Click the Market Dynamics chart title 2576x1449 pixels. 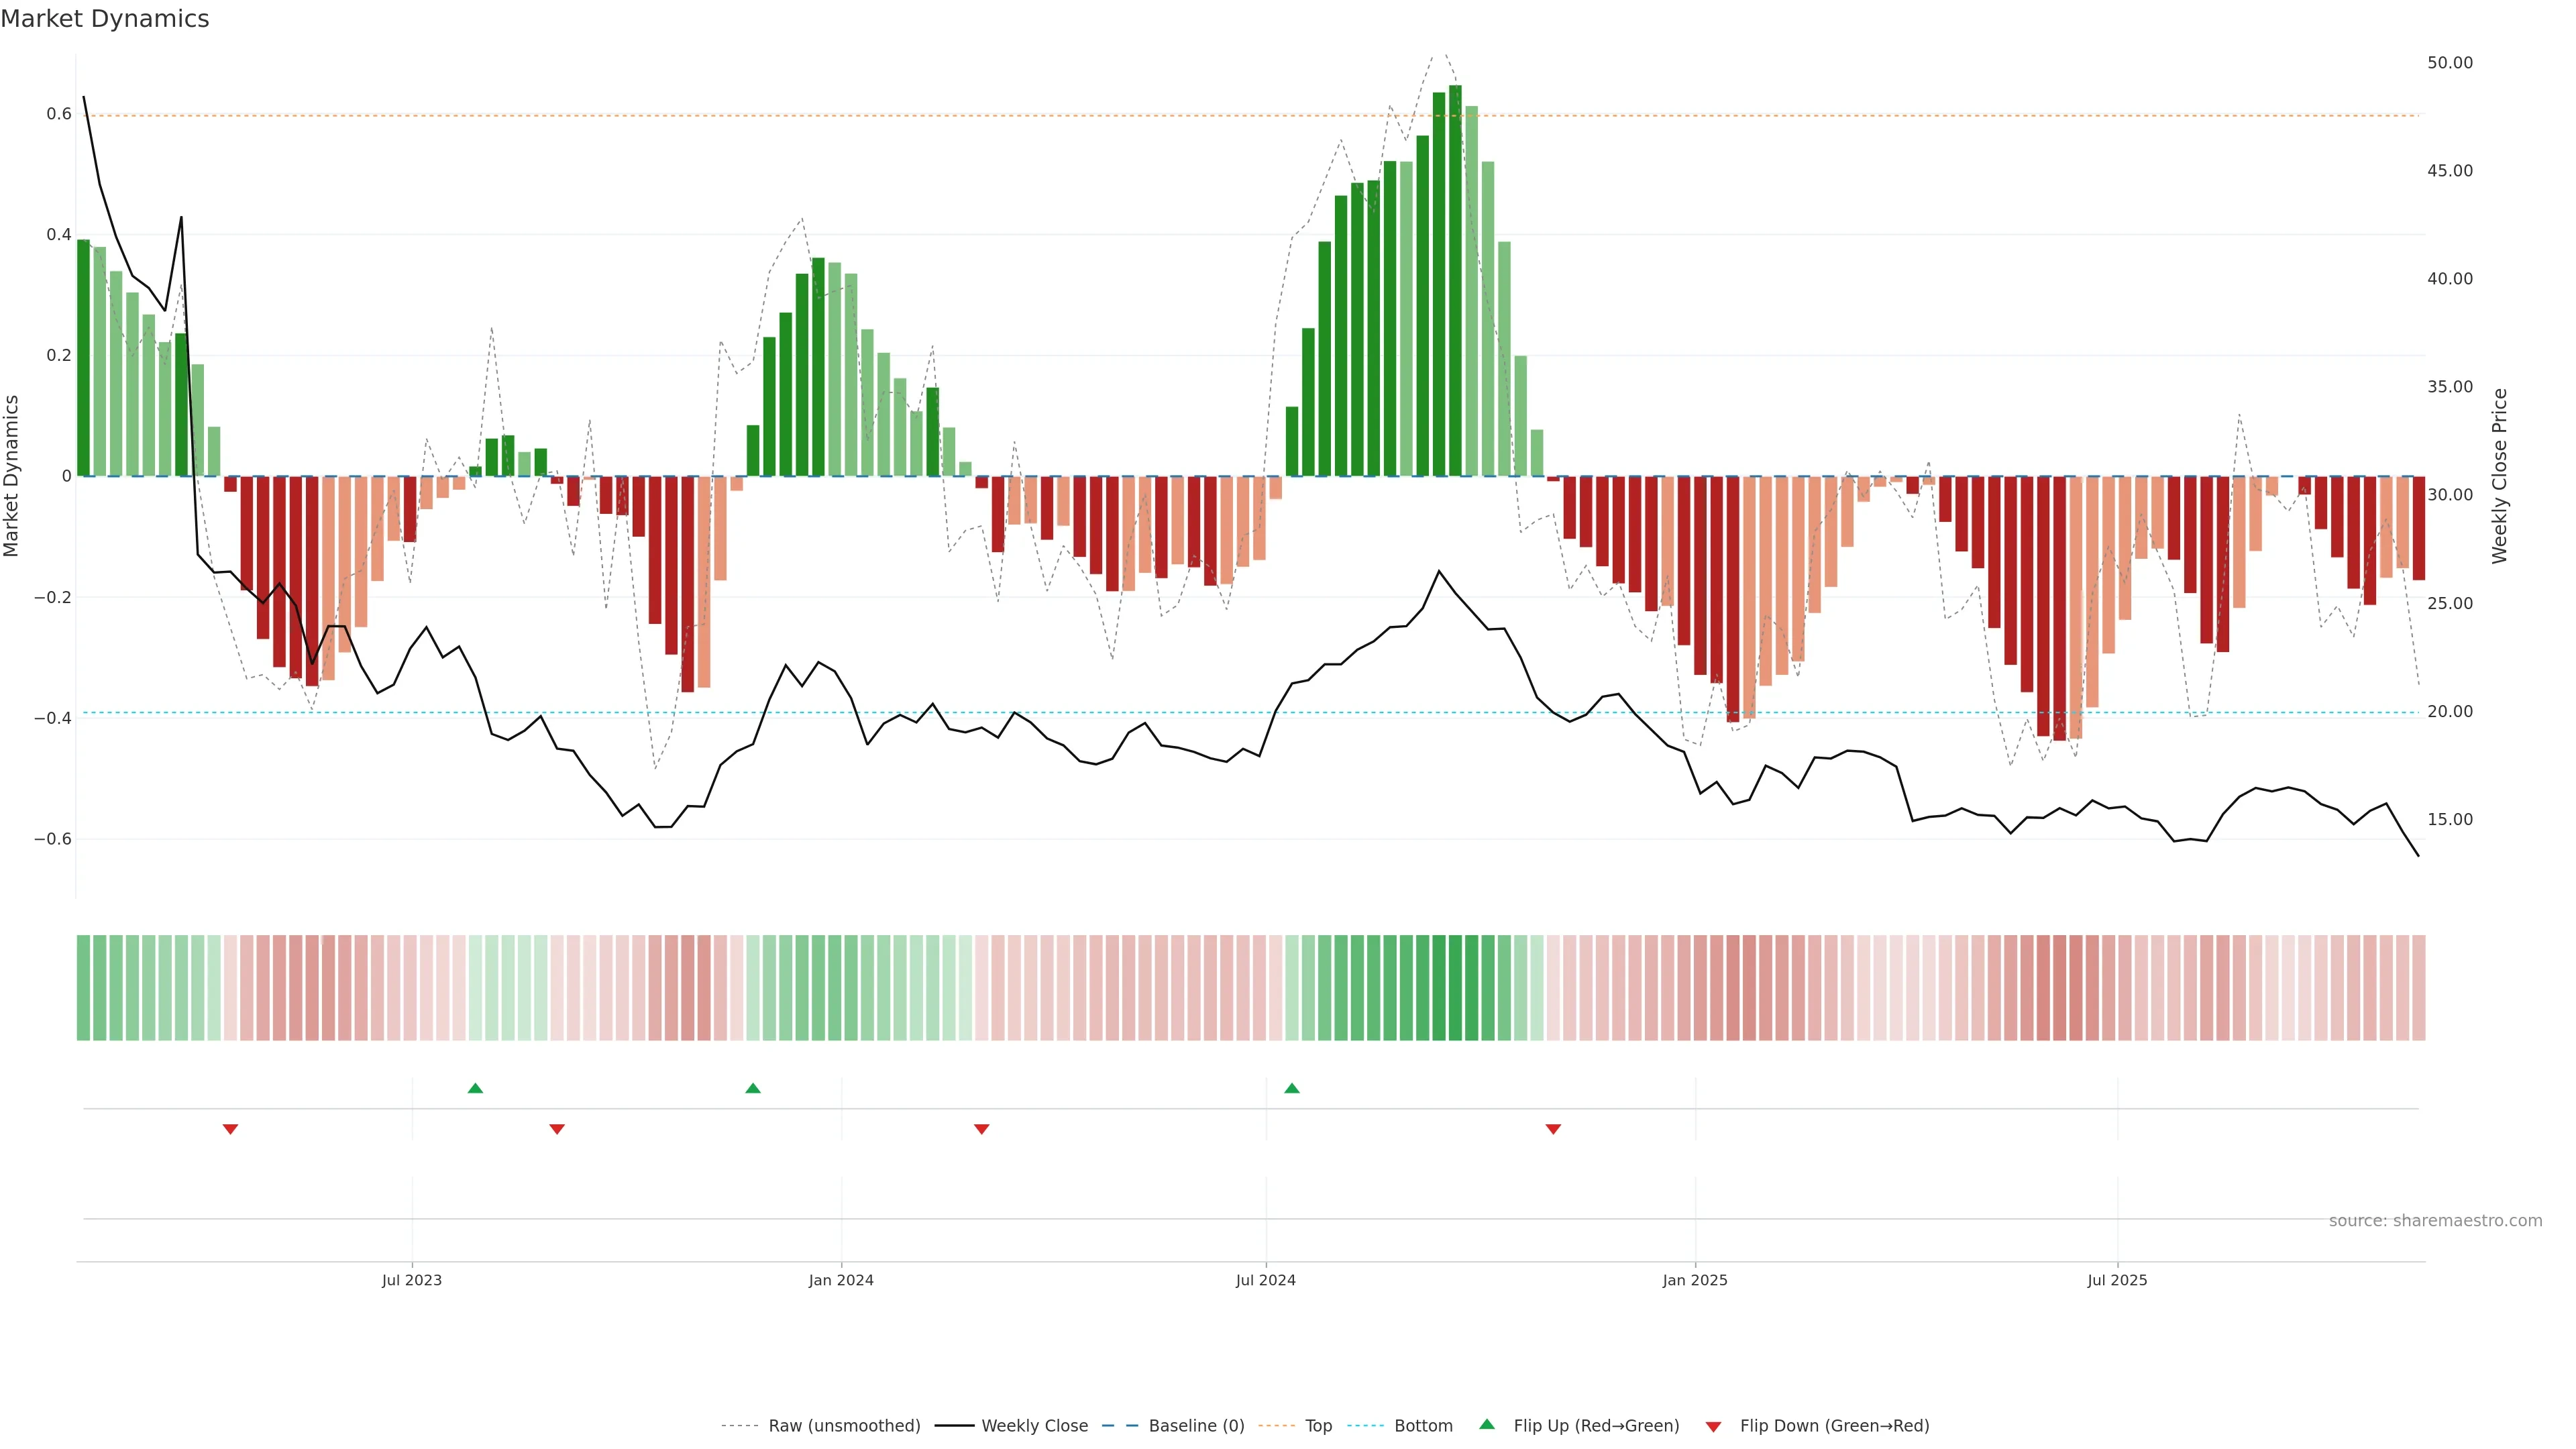coord(105,19)
